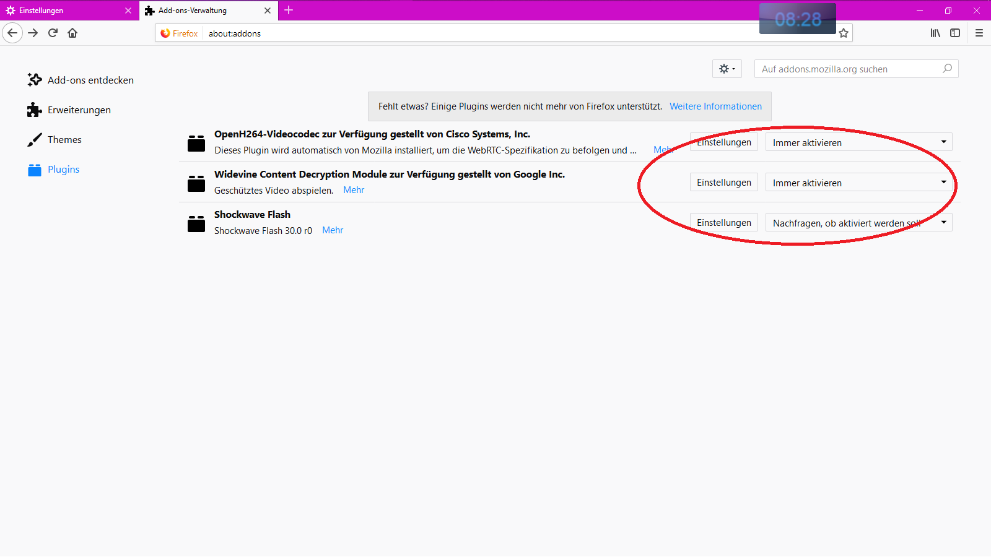Image resolution: width=991 pixels, height=557 pixels.
Task: Click the magnifier icon in add-ons search
Action: (x=947, y=69)
